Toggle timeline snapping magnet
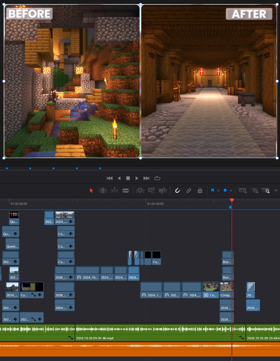280x361 pixels. (177, 190)
